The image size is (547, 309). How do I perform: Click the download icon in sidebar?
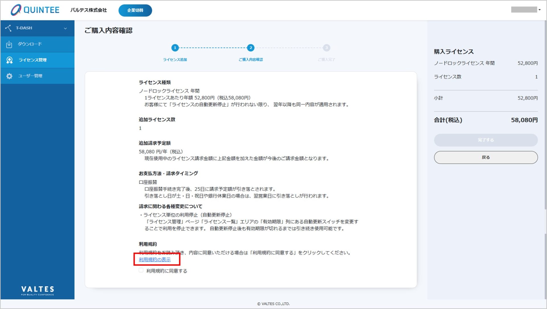pos(9,44)
